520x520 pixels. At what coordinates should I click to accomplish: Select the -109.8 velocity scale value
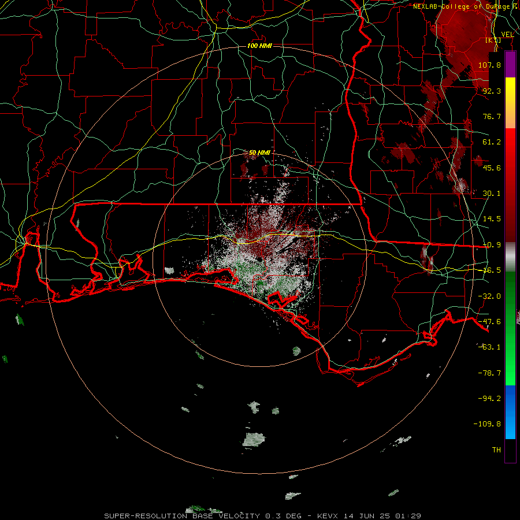(487, 424)
